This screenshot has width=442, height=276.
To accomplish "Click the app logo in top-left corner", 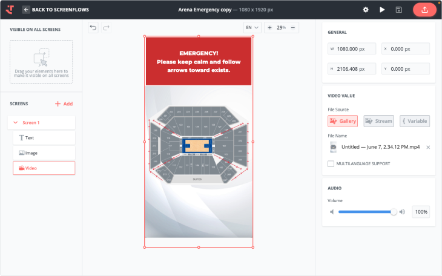I will point(10,10).
